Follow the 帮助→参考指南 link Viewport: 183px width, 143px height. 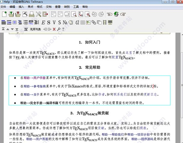click(35, 86)
